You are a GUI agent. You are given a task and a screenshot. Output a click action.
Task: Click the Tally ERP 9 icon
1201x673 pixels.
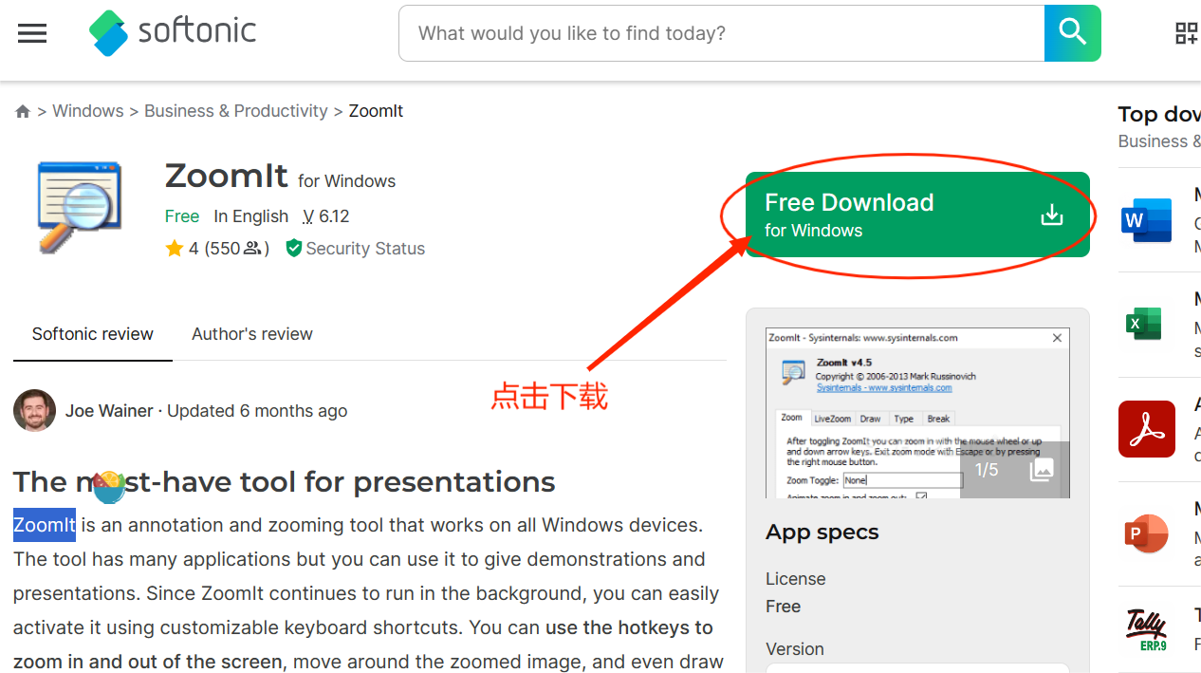[x=1146, y=630]
